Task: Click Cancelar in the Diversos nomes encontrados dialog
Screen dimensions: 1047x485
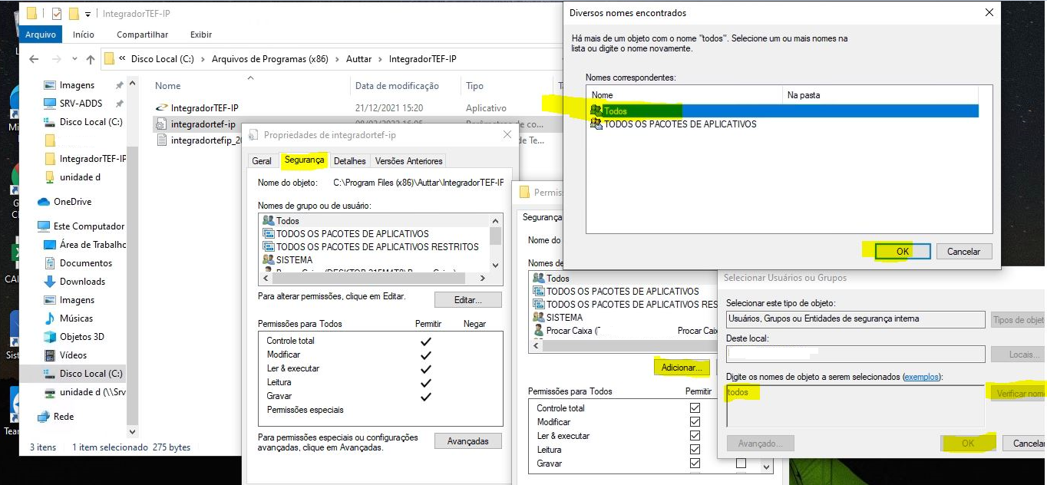Action: (964, 251)
